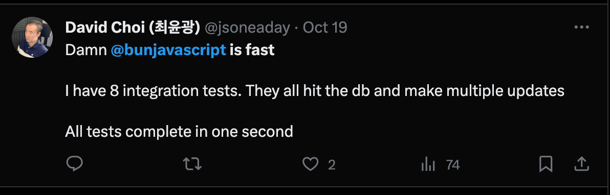610x195 pixels.
Task: Open the three-dots more options menu
Action: (x=582, y=27)
